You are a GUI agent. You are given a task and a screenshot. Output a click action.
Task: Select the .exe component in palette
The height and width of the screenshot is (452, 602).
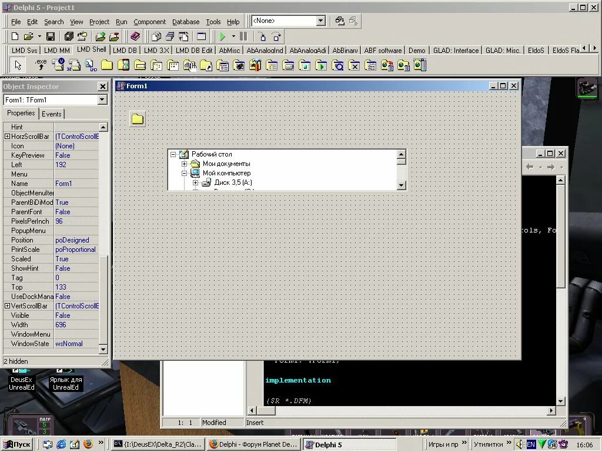(41, 65)
